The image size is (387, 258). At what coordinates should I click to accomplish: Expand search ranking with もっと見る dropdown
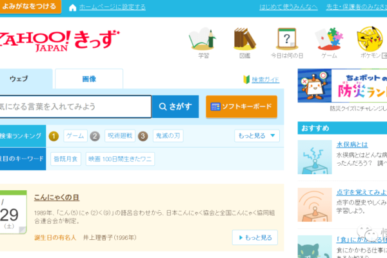click(257, 136)
